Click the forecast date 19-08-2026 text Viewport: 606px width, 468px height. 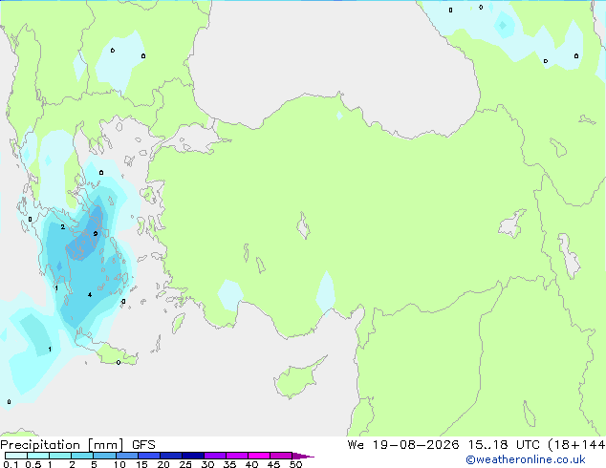(416, 445)
